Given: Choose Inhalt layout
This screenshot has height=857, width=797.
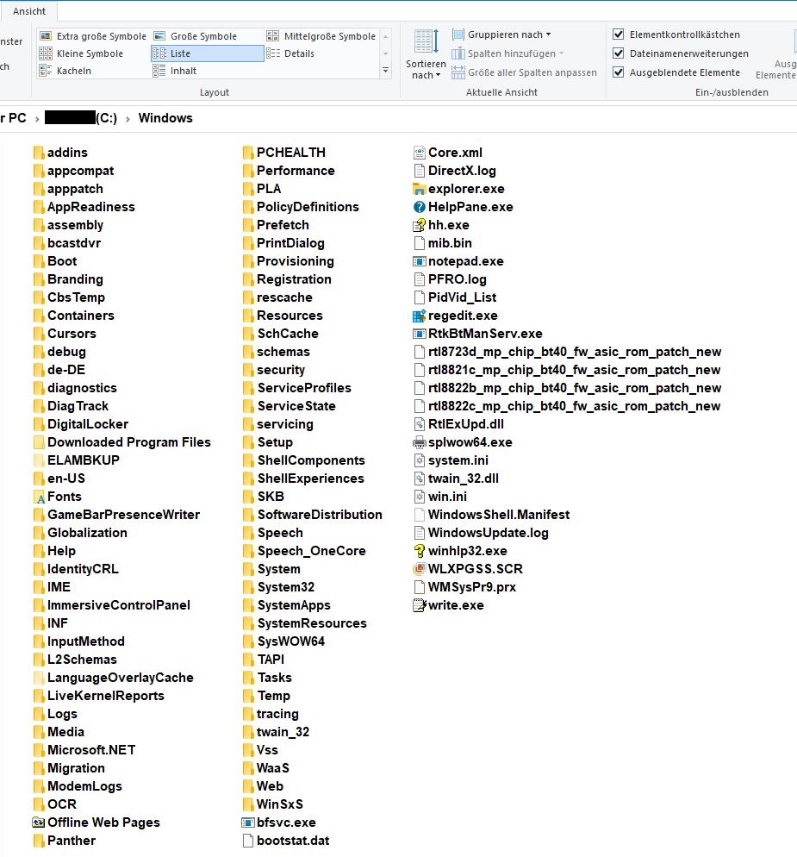Looking at the screenshot, I should pos(175,71).
